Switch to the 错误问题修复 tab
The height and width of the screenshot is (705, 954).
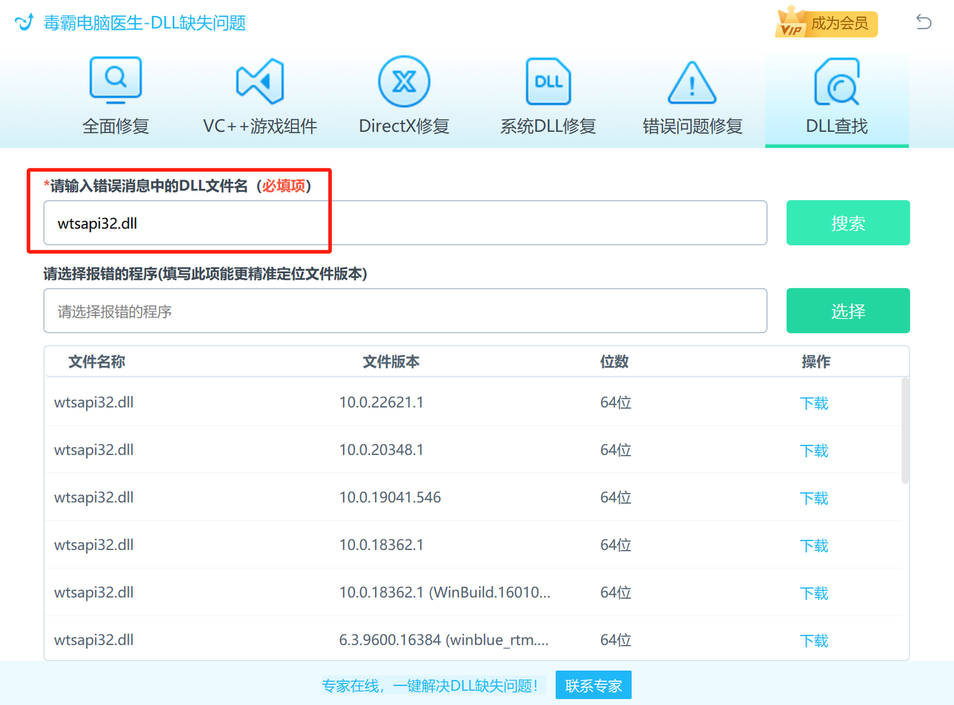(692, 125)
